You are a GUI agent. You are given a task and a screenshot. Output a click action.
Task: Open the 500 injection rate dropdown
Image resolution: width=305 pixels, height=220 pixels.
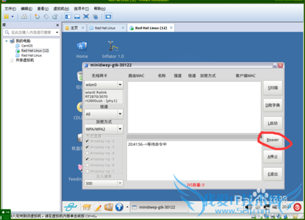(120, 183)
